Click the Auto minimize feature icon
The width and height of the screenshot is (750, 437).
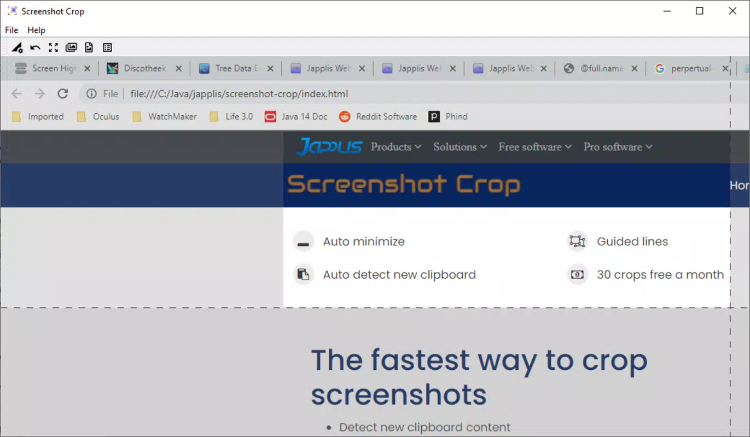[304, 241]
